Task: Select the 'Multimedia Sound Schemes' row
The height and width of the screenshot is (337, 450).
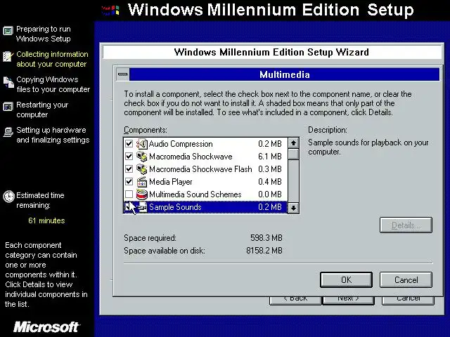Action: pyautogui.click(x=205, y=194)
